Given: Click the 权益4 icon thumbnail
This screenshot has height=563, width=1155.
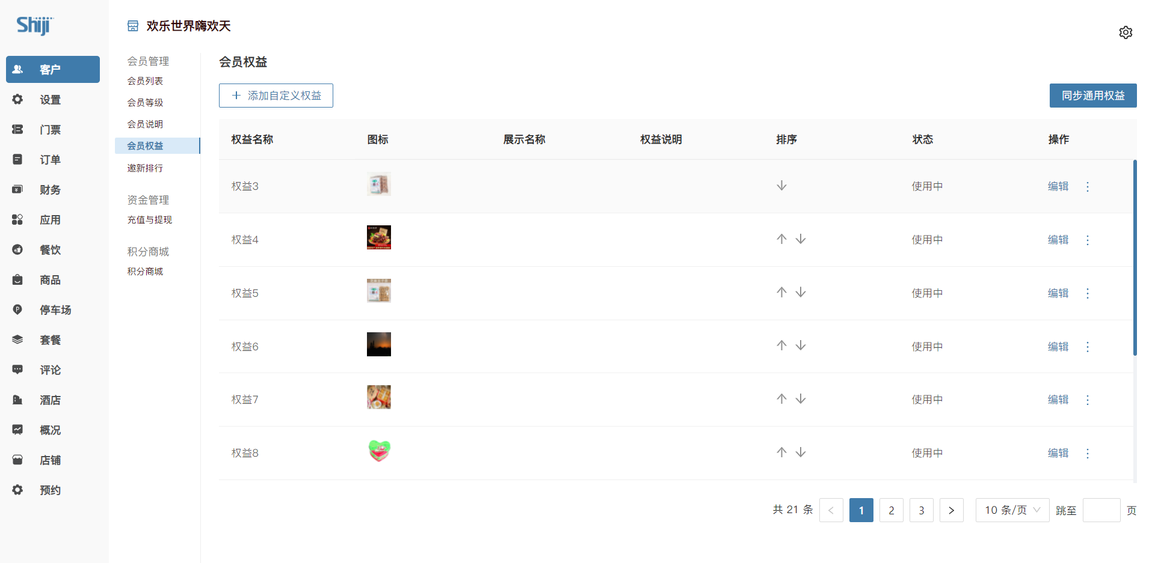Looking at the screenshot, I should tap(379, 237).
